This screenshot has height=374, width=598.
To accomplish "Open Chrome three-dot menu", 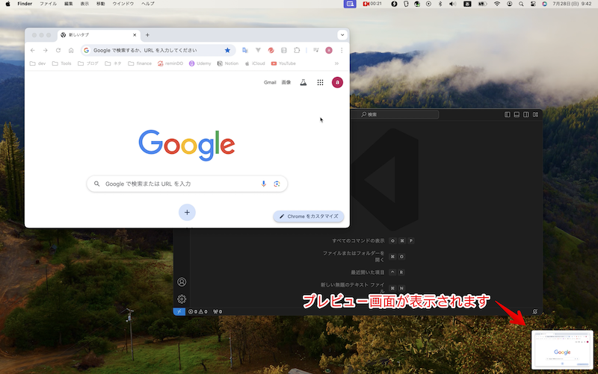I will [342, 50].
